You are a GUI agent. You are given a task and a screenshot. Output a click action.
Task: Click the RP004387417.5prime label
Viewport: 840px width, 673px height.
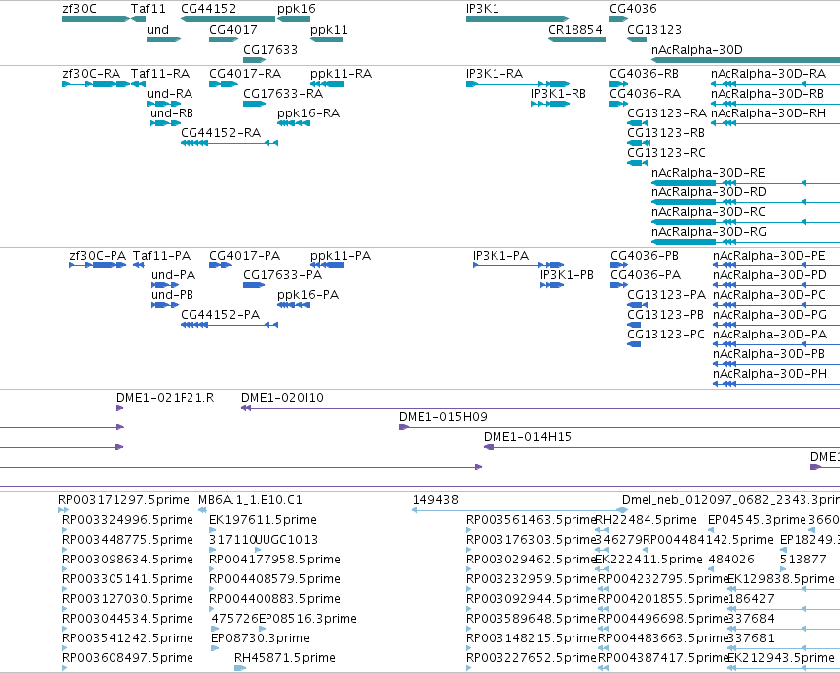click(663, 658)
